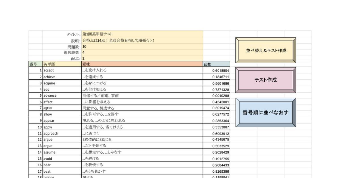Select the 問題数 value cell 10
The image size is (340, 178).
(x=142, y=46)
